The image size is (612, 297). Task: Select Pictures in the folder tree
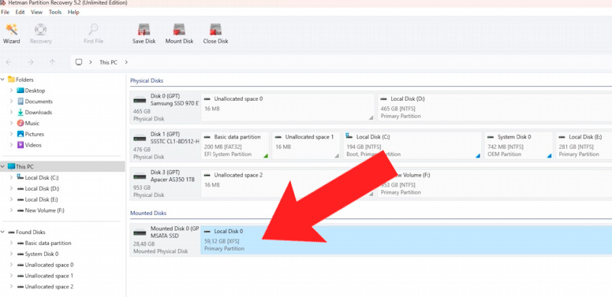click(x=35, y=134)
